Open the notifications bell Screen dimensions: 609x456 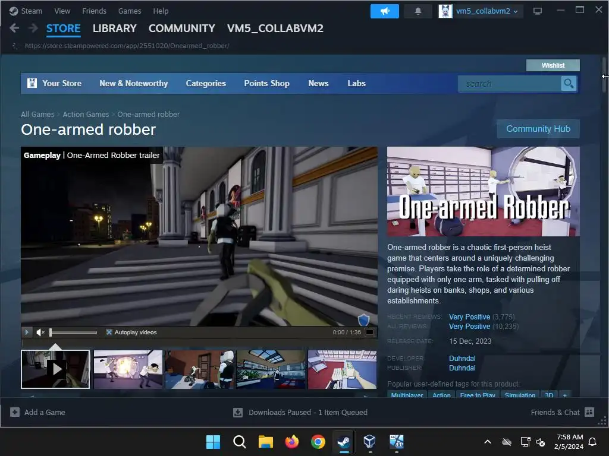(418, 11)
